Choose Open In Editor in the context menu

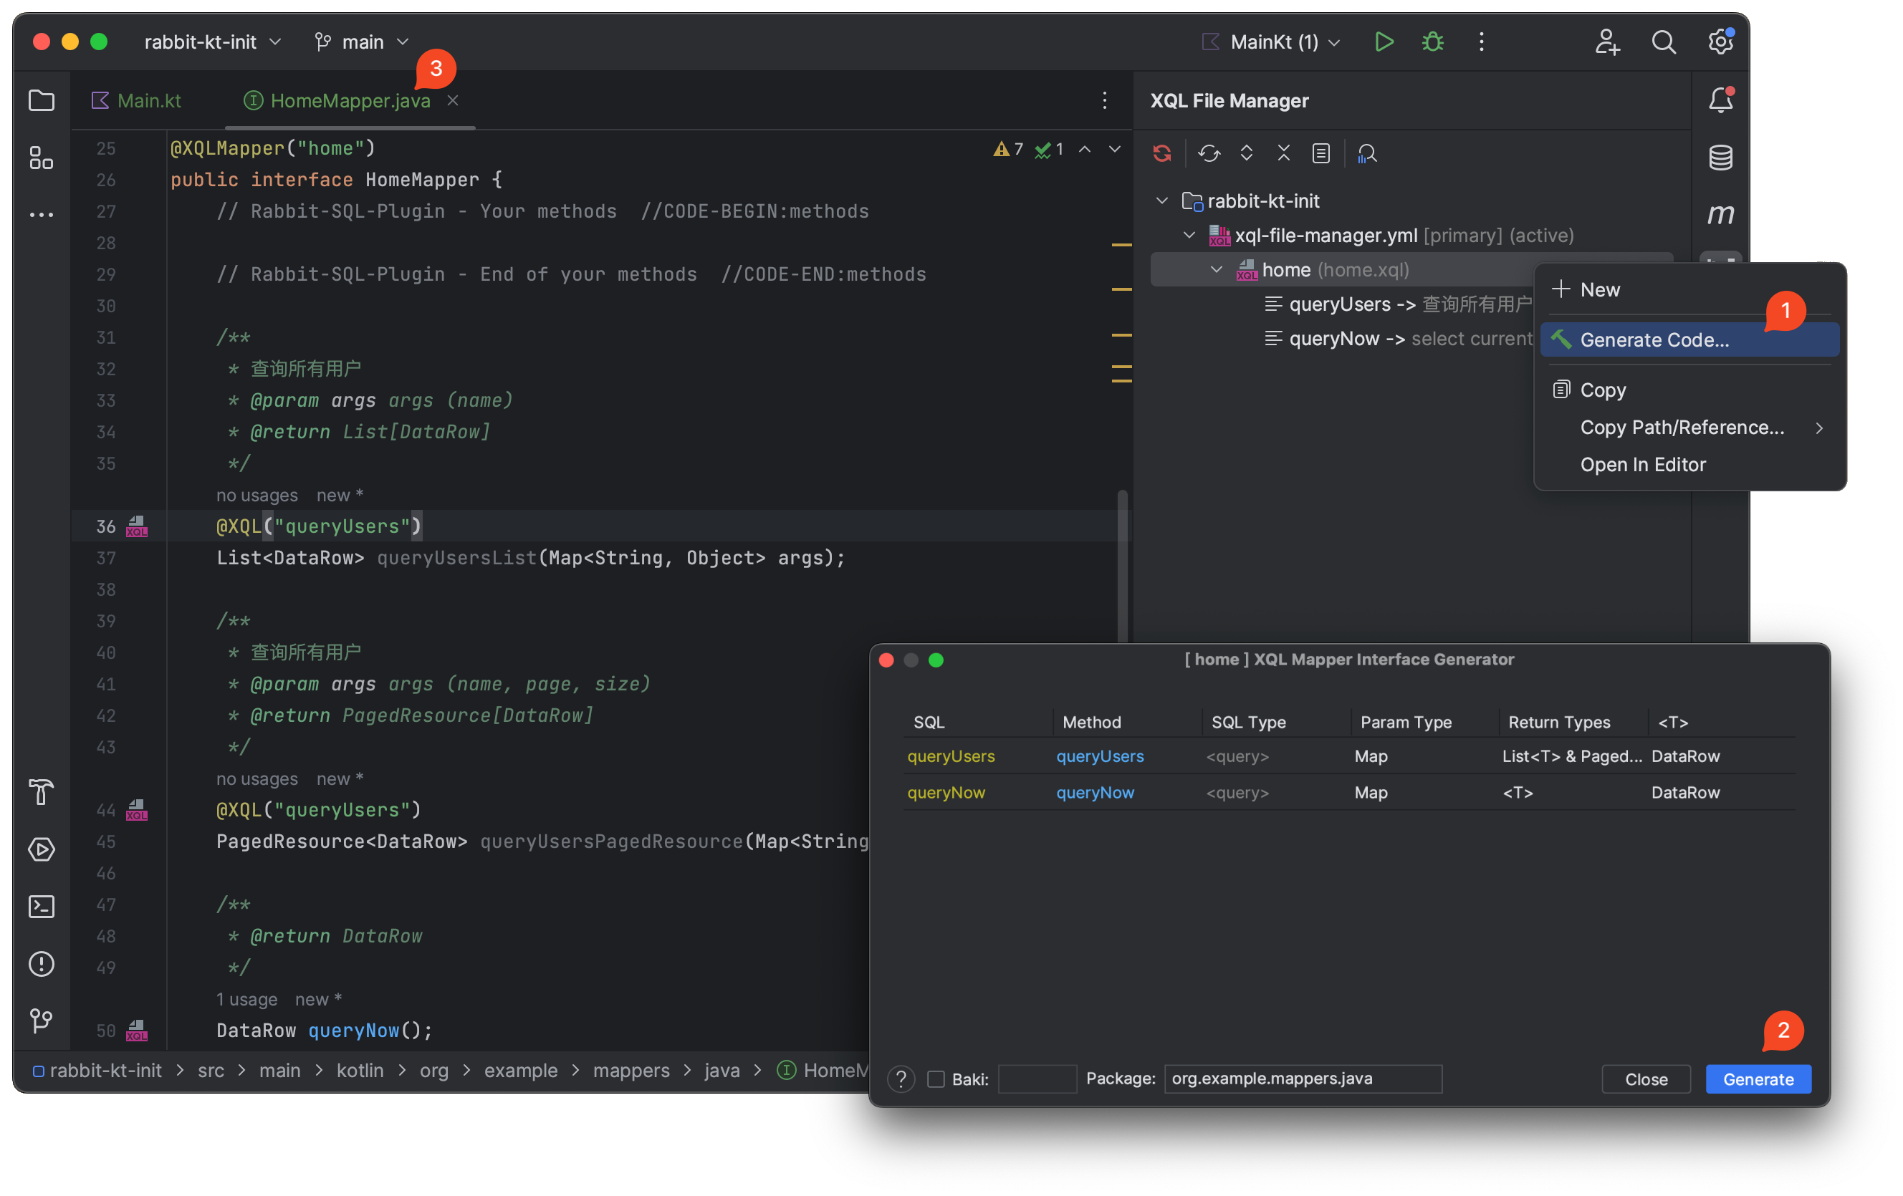tap(1689, 465)
